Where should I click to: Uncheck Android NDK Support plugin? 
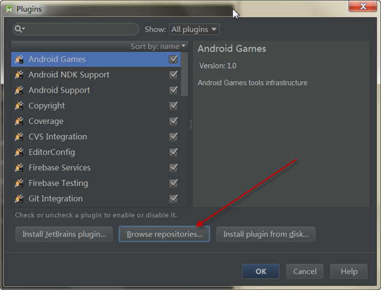[173, 75]
